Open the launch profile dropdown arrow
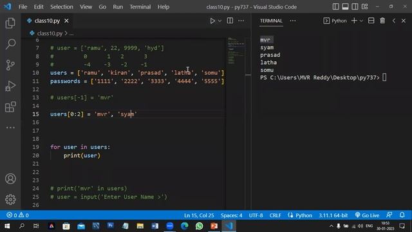 [361, 21]
